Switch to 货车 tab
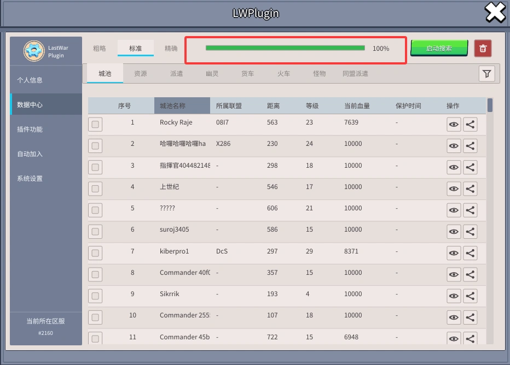 click(x=247, y=74)
